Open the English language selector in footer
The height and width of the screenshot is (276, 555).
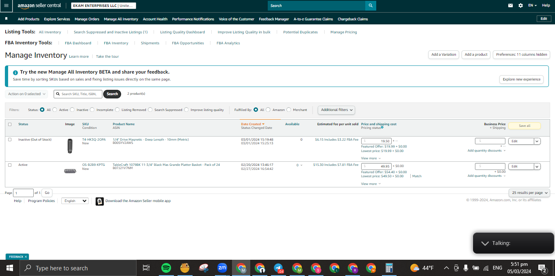coord(75,201)
